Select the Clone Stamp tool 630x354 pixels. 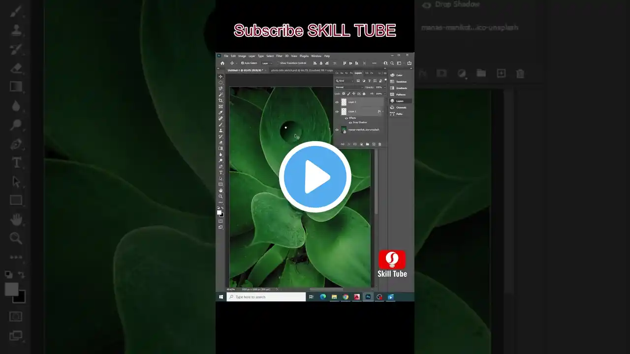pyautogui.click(x=220, y=130)
